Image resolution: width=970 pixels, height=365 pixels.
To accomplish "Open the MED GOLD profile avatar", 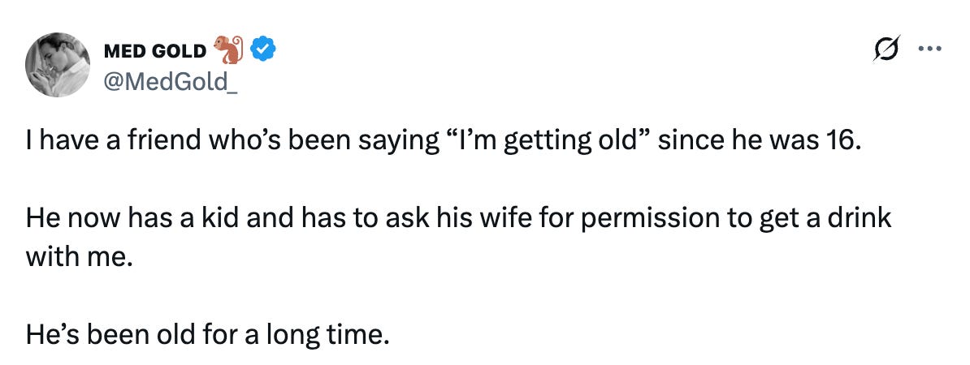I will (x=58, y=65).
